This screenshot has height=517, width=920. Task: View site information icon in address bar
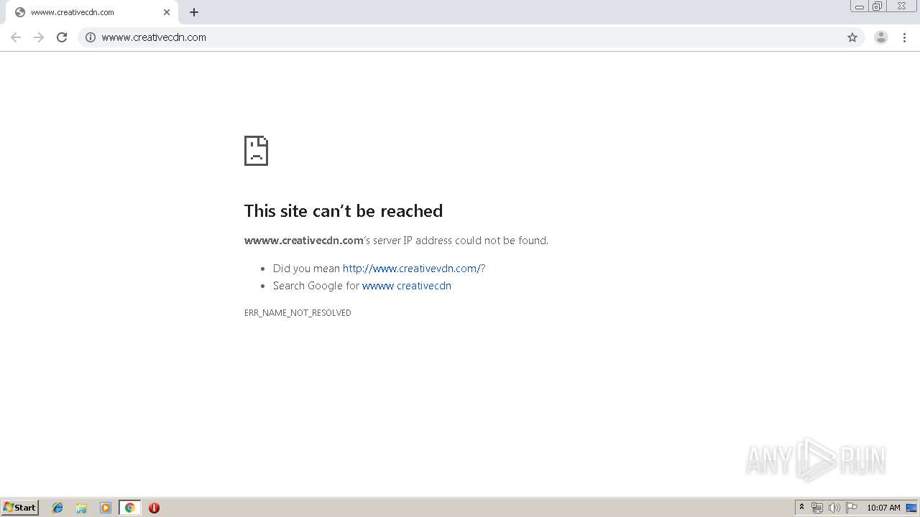tap(91, 37)
